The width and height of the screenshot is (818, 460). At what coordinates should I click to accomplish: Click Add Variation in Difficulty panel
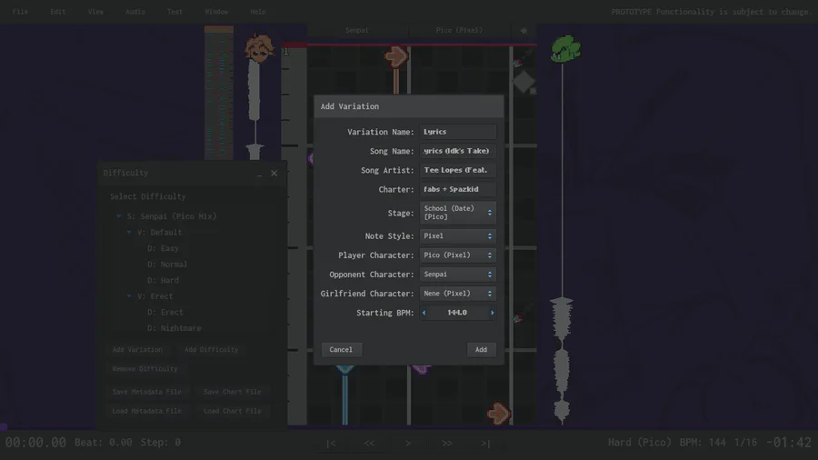coord(137,349)
